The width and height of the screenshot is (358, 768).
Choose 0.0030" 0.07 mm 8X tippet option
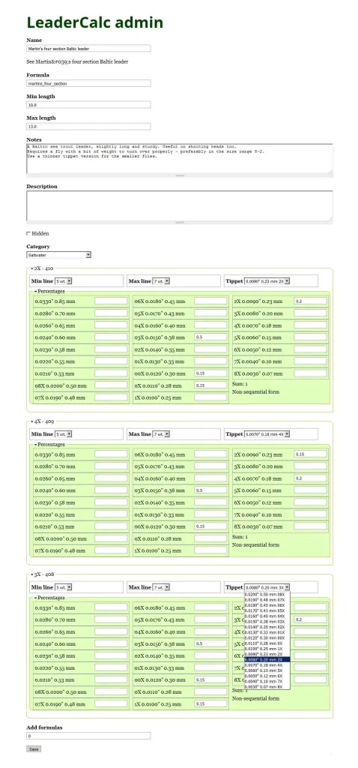[267, 687]
